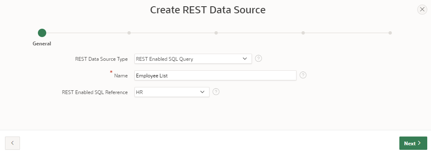Expand chevron beside the HR value
The width and height of the screenshot is (431, 154).
tap(202, 92)
